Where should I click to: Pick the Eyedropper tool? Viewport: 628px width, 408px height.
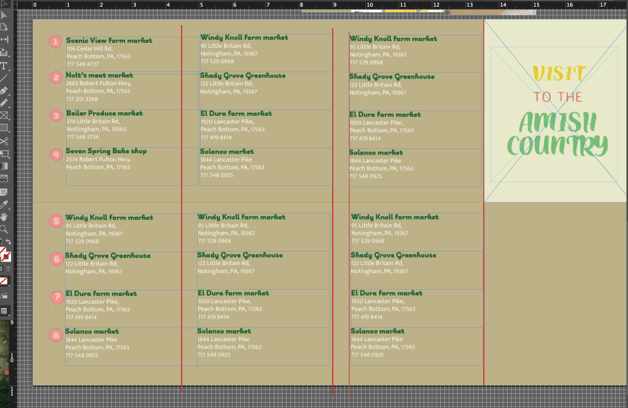[4, 204]
